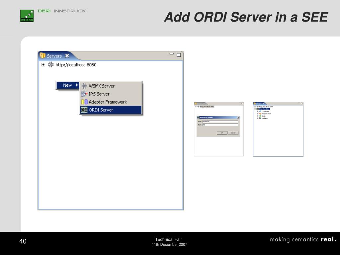This screenshot has height=255, width=340.
Task: Click OK in the New ORDI Server dialog
Action: (x=222, y=133)
